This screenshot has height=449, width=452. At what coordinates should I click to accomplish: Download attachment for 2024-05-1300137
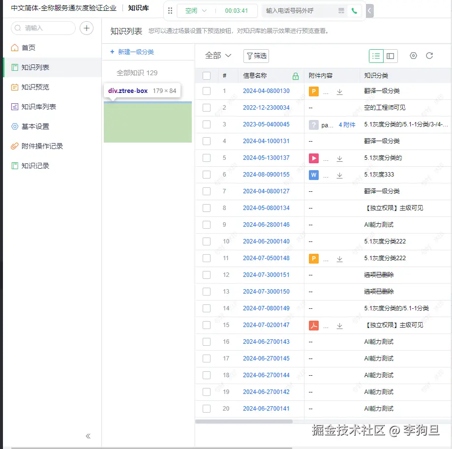coord(339,158)
